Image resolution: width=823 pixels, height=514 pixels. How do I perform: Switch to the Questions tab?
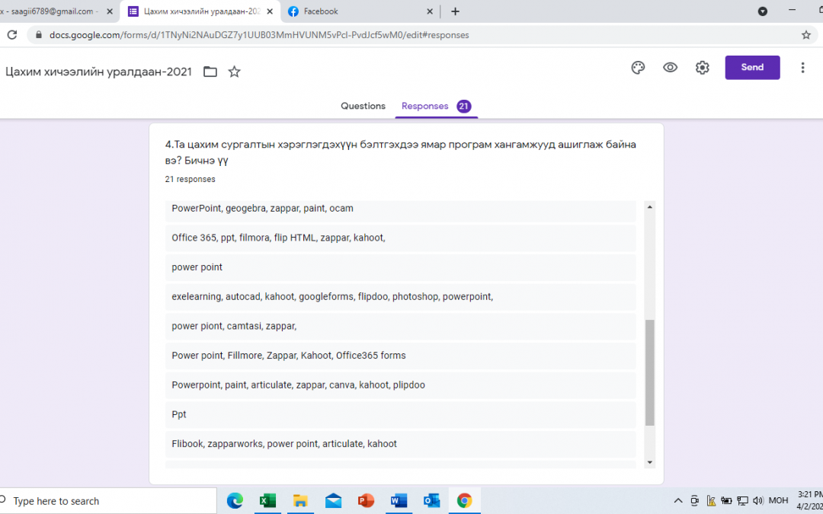[x=363, y=106]
